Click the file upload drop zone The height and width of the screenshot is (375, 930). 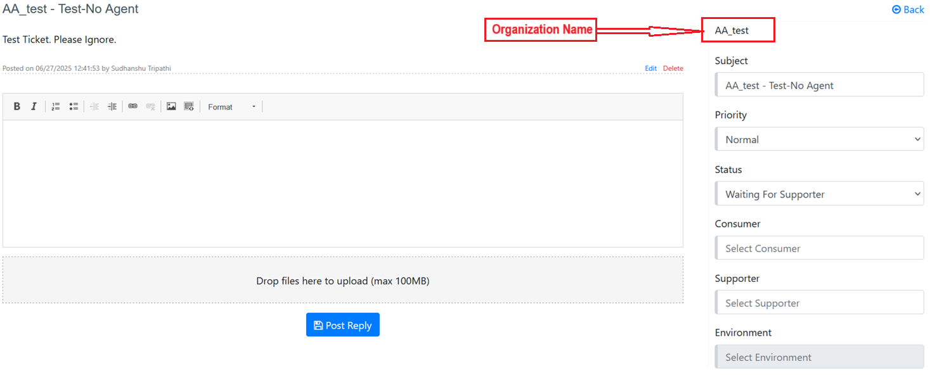342,281
